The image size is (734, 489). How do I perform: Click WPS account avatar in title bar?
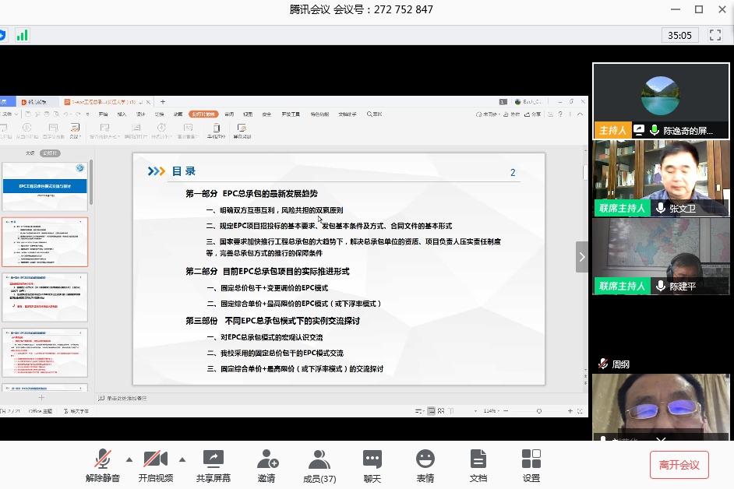(517, 101)
